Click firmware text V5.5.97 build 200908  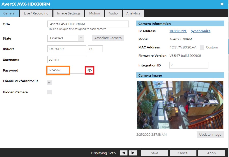pos(185,56)
